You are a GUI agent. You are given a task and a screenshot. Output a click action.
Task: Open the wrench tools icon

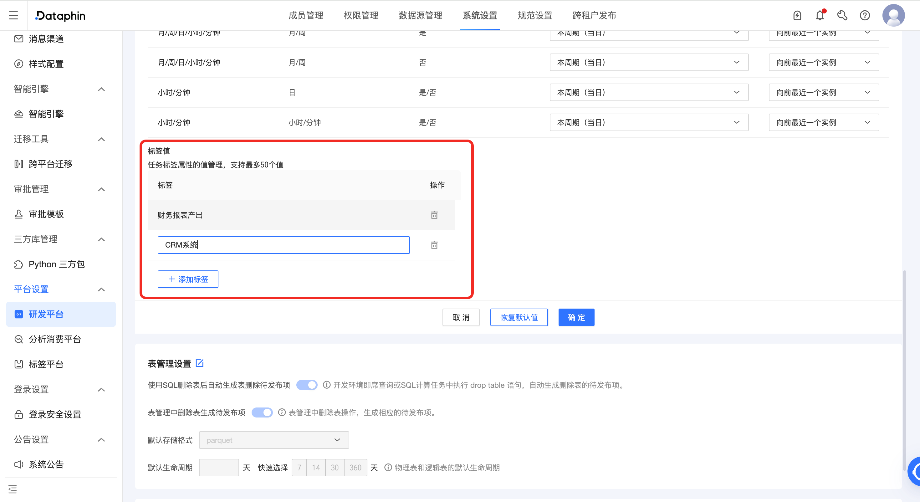[x=842, y=15]
